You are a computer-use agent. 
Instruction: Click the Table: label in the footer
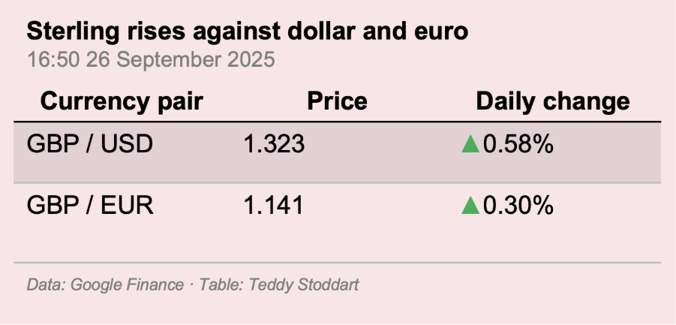pyautogui.click(x=220, y=285)
